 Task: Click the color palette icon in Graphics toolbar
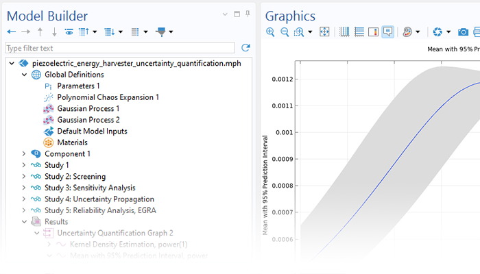click(407, 32)
